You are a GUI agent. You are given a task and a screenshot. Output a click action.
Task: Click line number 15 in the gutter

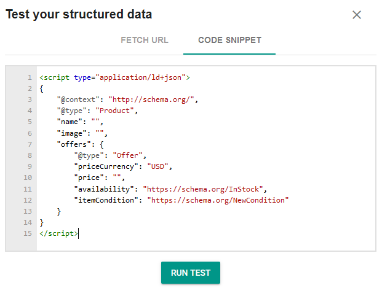(x=28, y=233)
